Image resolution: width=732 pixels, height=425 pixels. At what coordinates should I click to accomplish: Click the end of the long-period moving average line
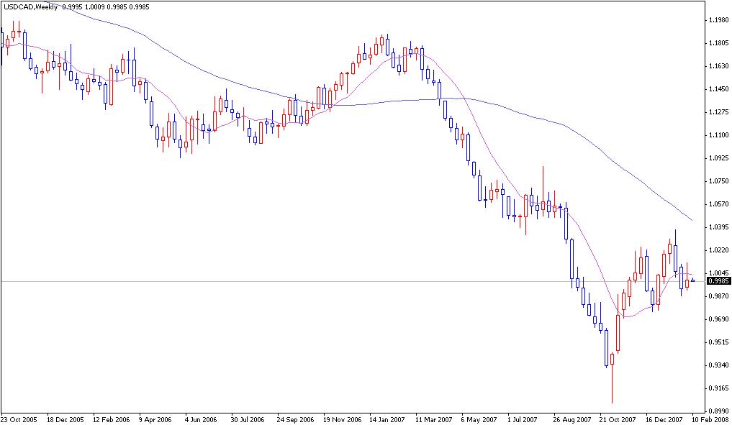692,220
